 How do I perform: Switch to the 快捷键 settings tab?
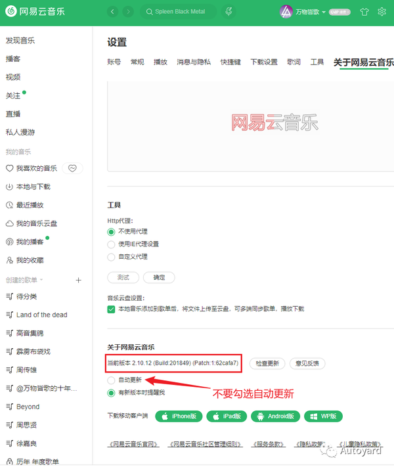(230, 62)
